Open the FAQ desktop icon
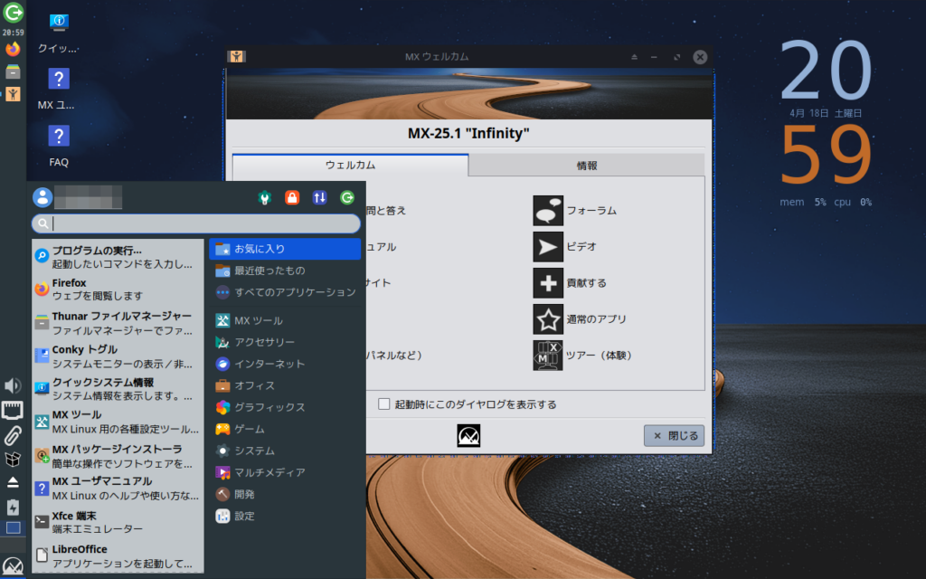926x579 pixels. tap(59, 145)
